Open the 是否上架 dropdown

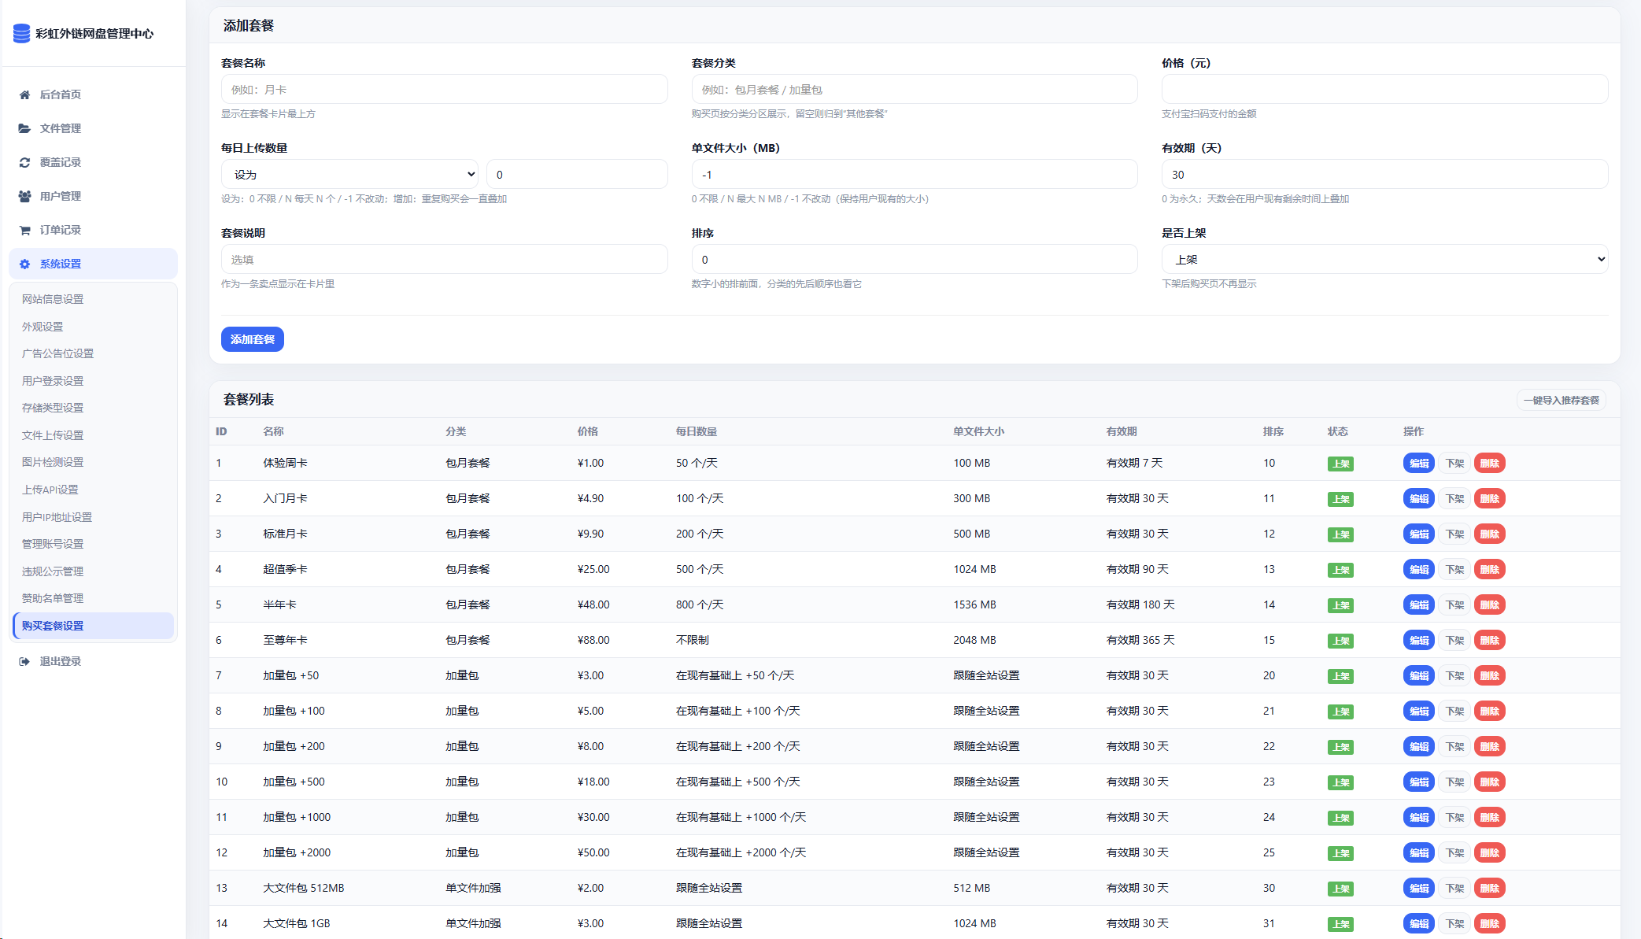point(1384,259)
